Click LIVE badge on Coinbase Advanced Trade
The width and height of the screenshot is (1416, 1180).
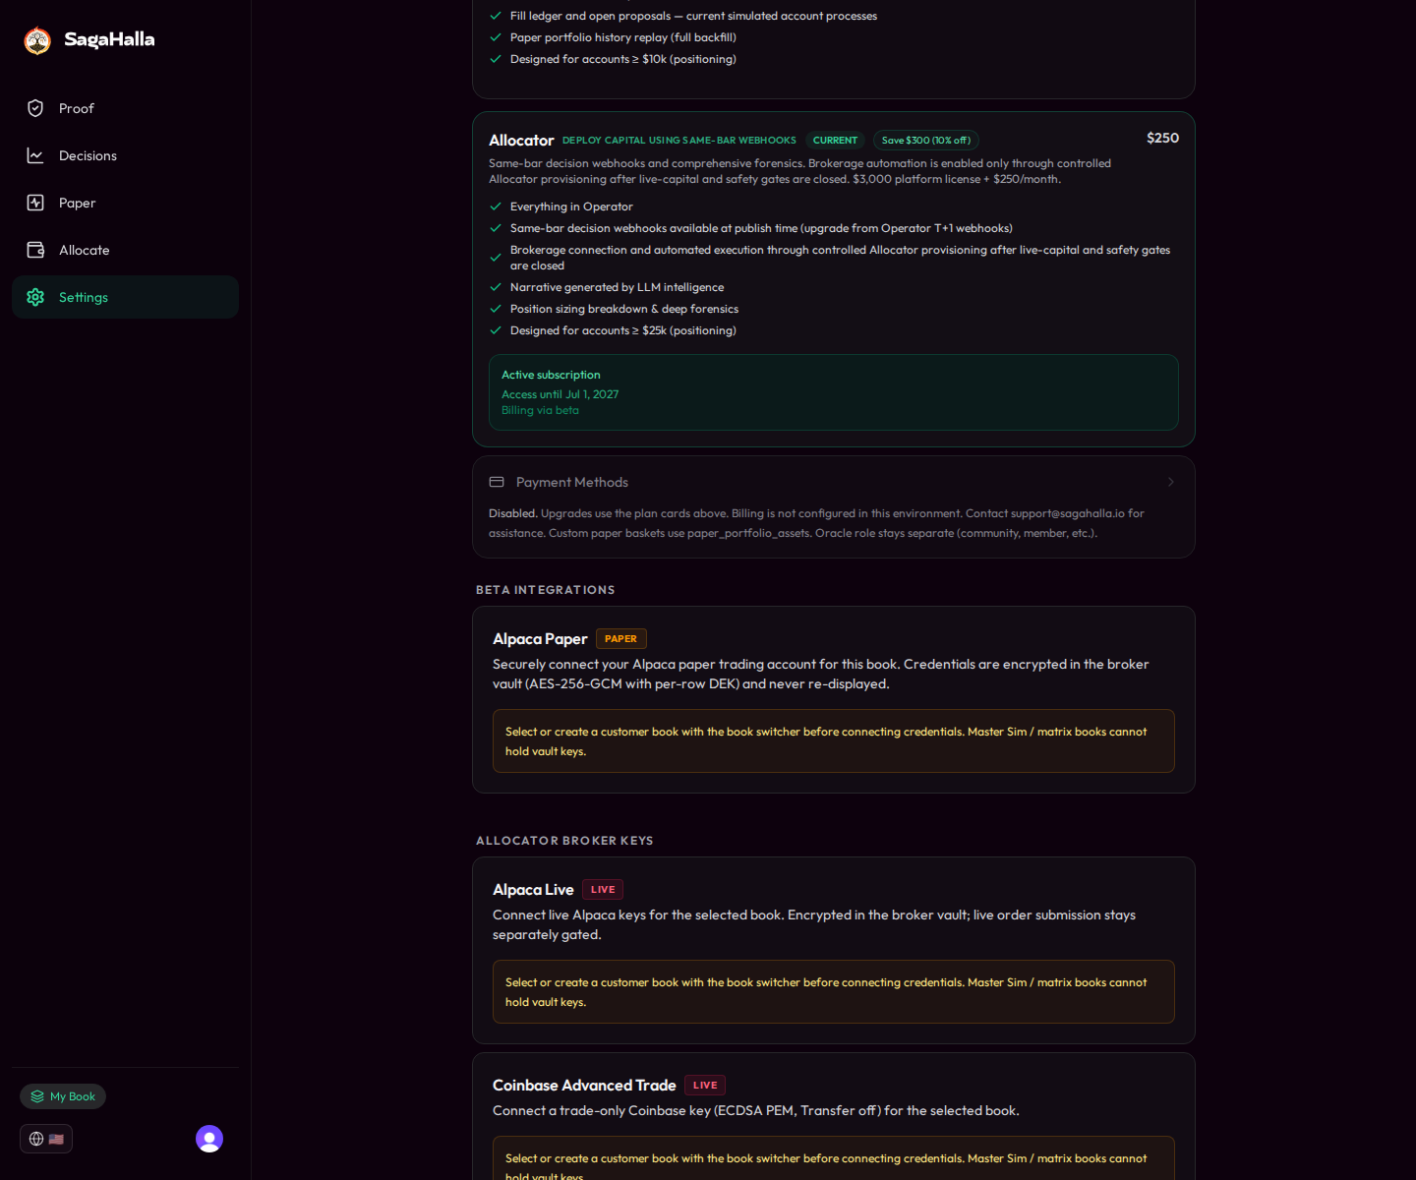[705, 1086]
